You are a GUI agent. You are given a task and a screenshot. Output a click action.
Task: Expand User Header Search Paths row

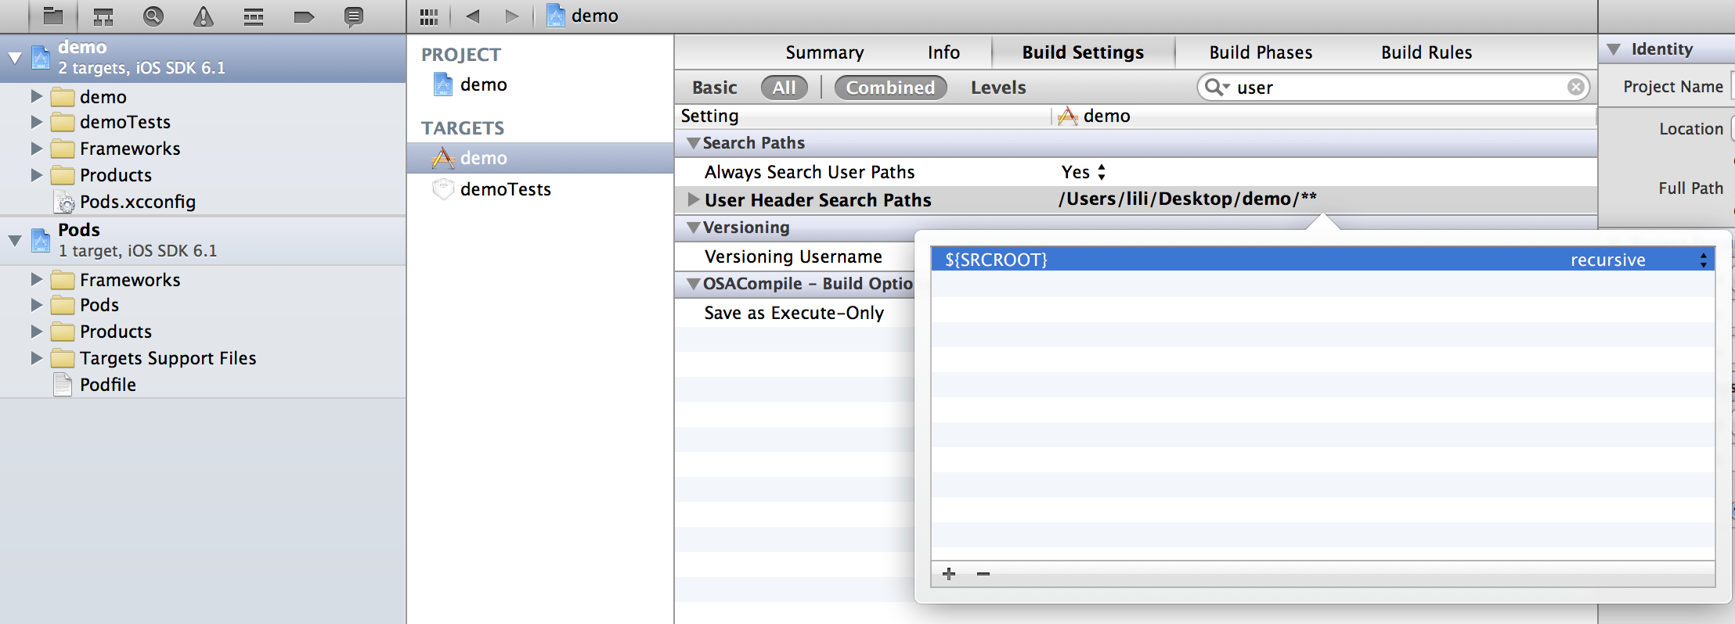[693, 199]
